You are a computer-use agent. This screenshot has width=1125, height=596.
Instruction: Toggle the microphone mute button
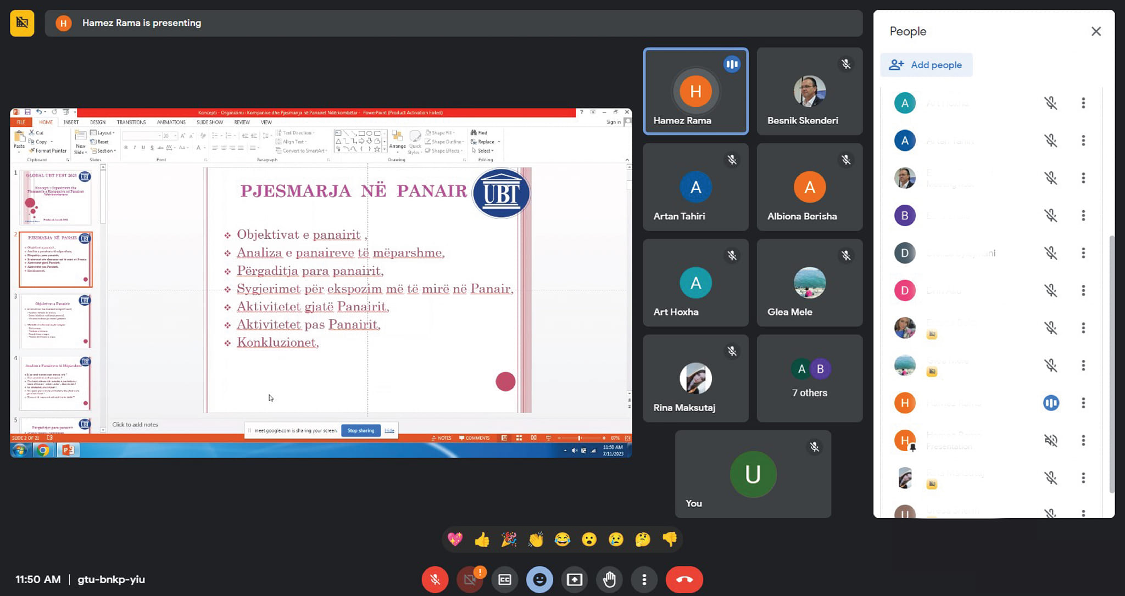click(x=435, y=580)
